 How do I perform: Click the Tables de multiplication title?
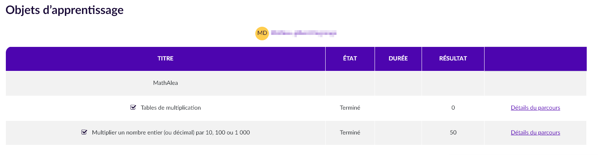tap(171, 108)
